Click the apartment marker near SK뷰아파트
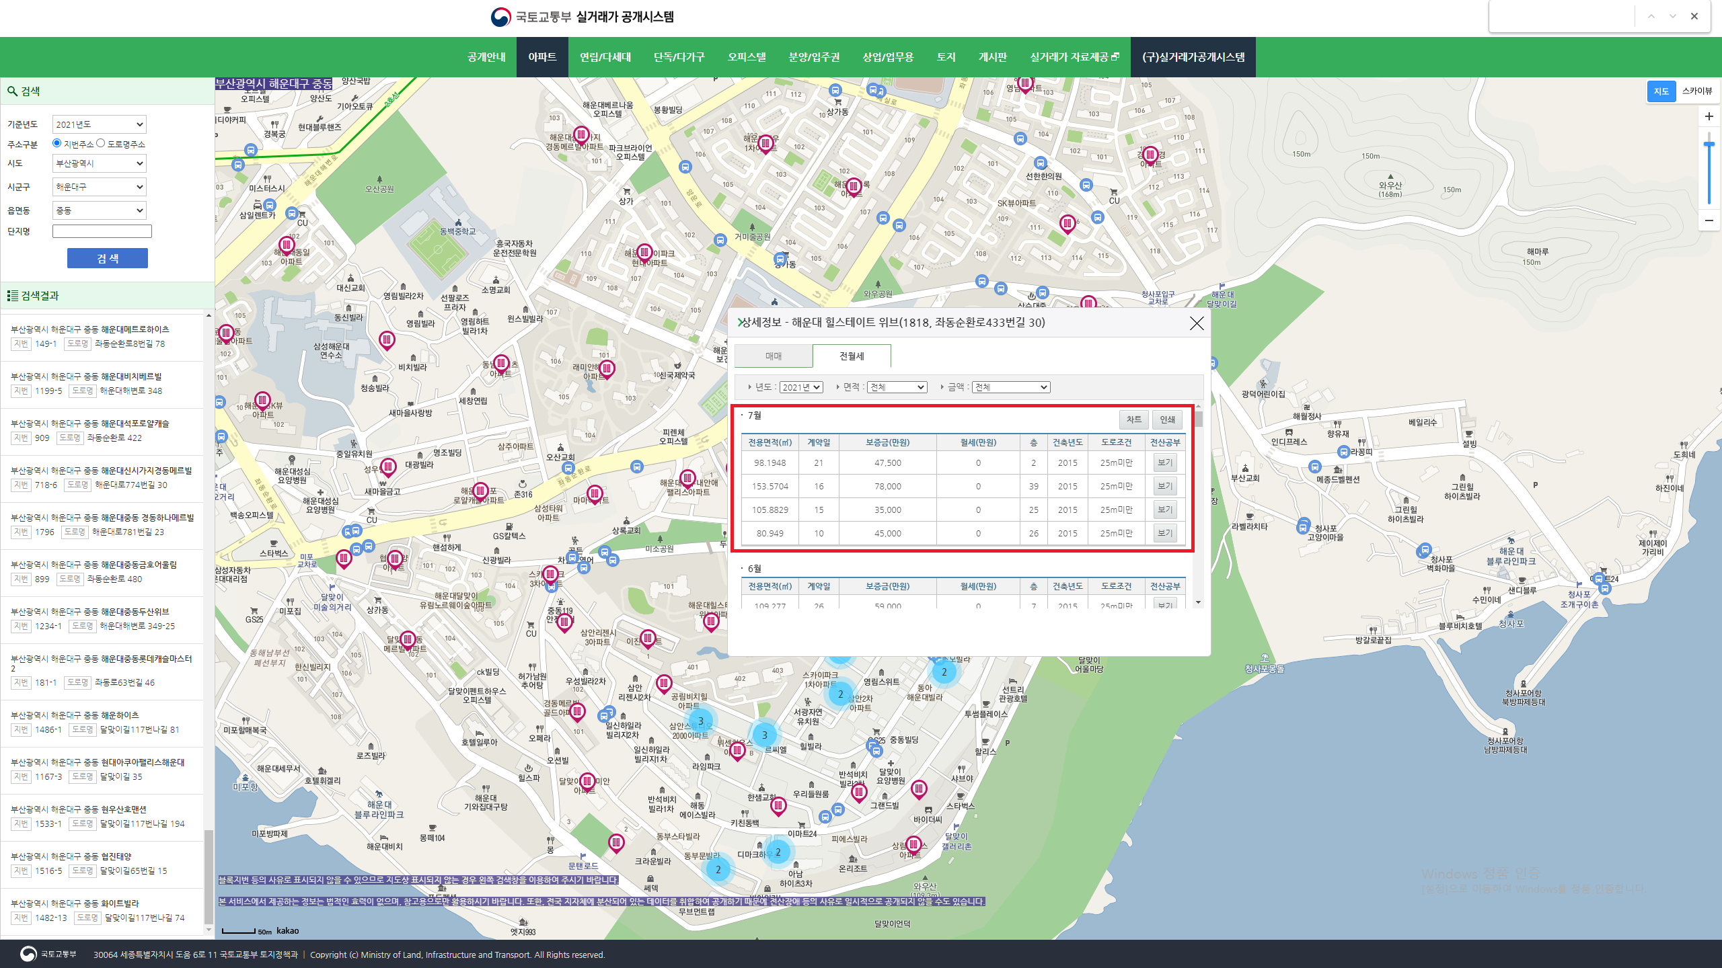Viewport: 1722px width, 968px height. tap(1068, 223)
